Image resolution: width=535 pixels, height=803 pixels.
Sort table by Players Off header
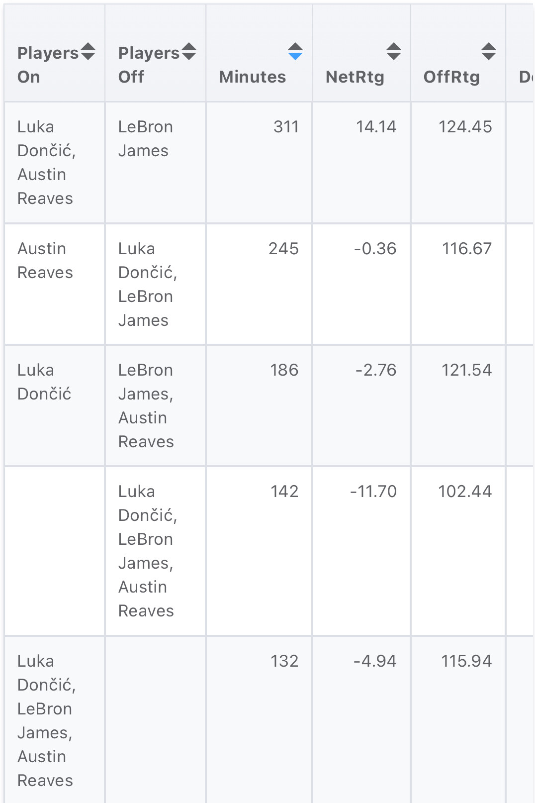click(x=148, y=65)
